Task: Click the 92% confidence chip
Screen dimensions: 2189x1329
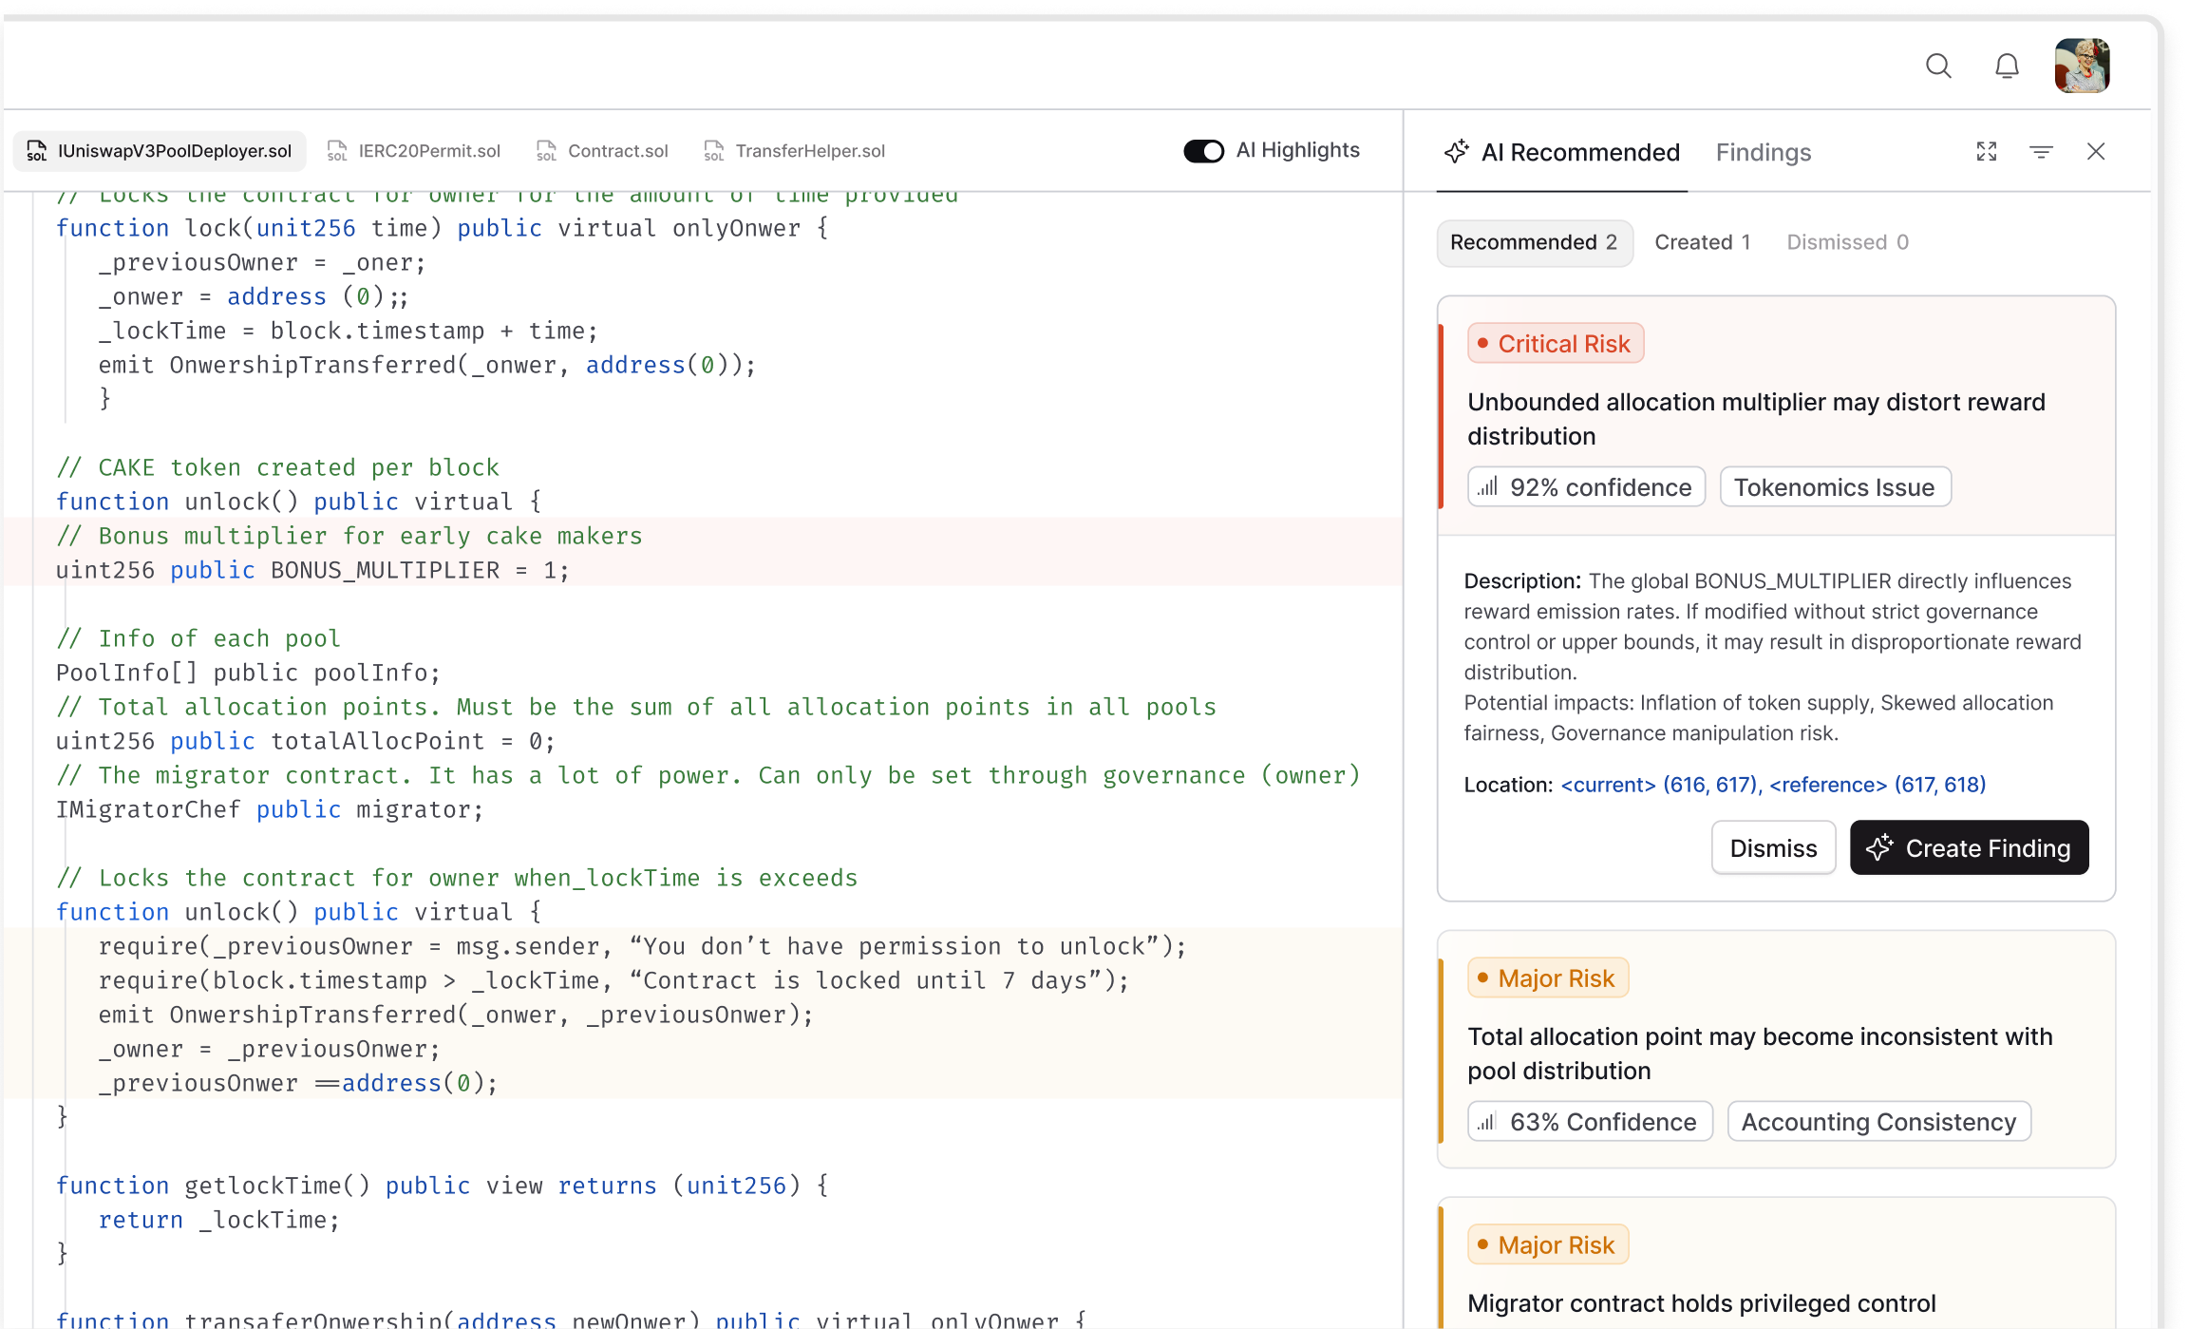Action: click(x=1586, y=487)
